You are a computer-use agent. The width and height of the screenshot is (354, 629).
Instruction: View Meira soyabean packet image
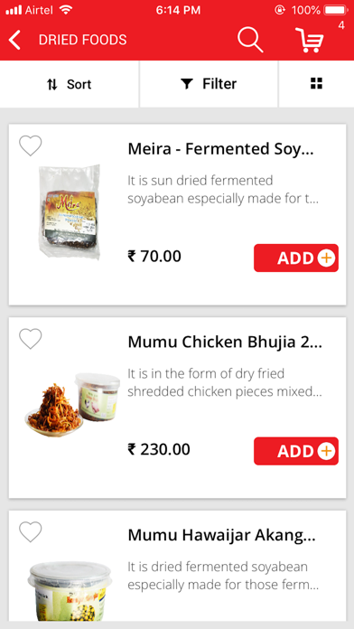click(x=70, y=211)
